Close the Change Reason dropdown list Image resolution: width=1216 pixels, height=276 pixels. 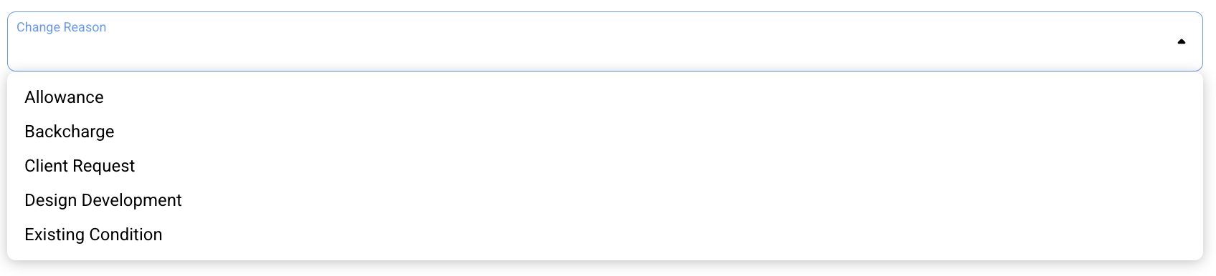(1181, 41)
